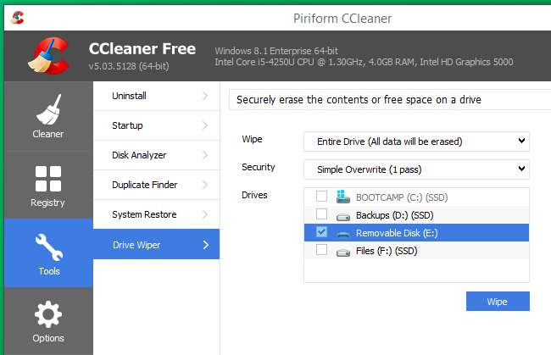Open the Options gear icon
The height and width of the screenshot is (355, 551).
pyautogui.click(x=48, y=314)
